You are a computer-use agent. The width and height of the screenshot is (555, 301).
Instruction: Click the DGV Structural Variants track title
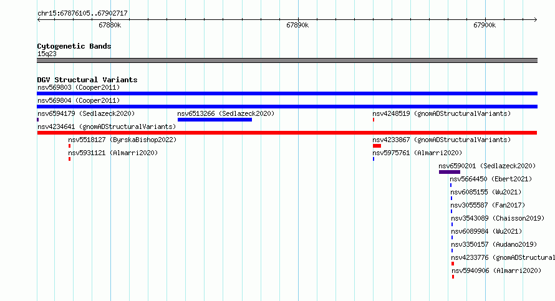[x=87, y=80]
